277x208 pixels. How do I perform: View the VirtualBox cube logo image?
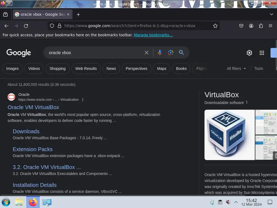tap(229, 135)
